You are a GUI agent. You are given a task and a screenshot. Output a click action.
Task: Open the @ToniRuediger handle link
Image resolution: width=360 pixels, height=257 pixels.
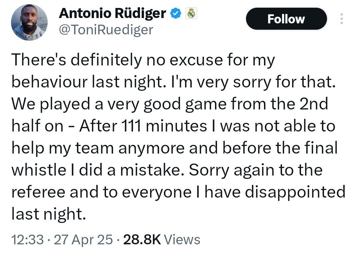(106, 30)
